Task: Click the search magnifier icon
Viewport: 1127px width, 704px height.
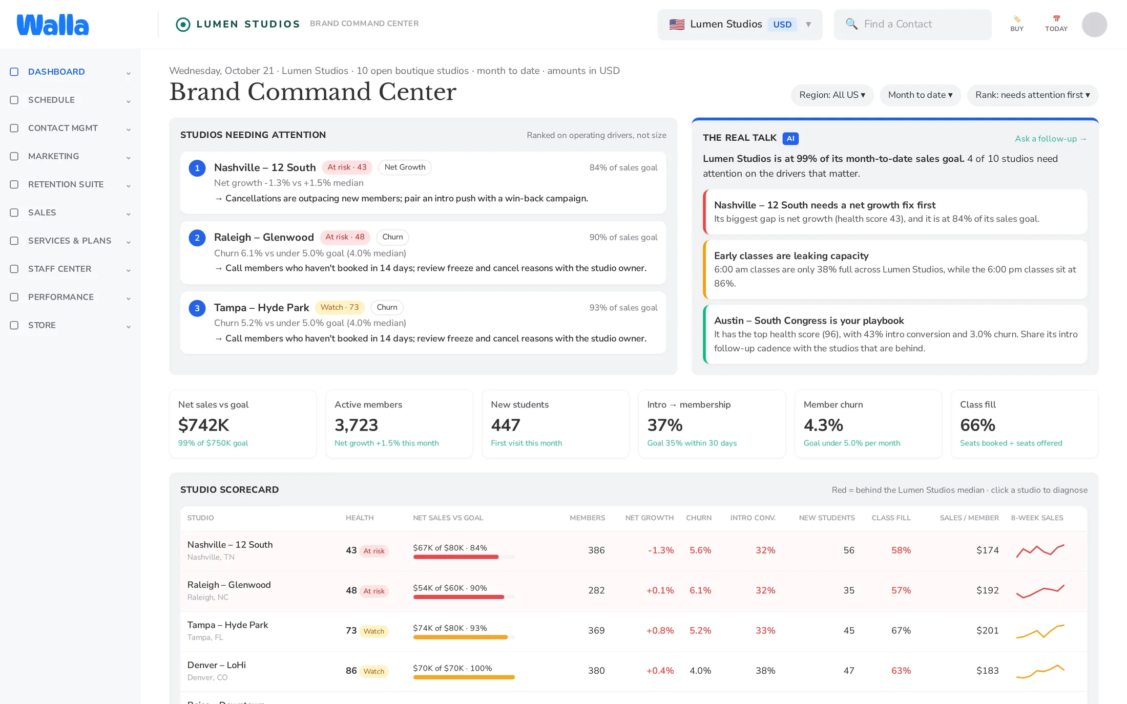Action: coord(851,24)
